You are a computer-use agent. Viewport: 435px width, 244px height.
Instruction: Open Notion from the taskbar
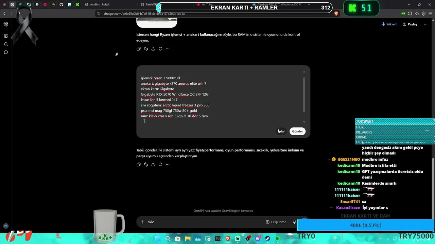[218, 239]
